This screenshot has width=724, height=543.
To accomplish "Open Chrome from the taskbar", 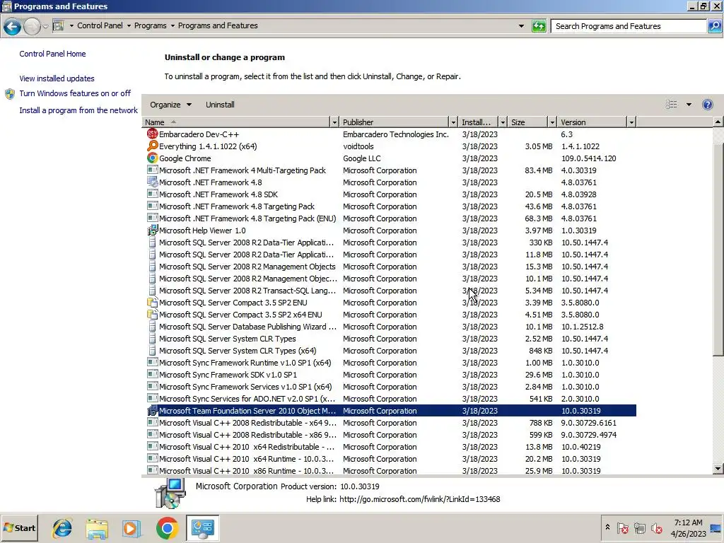I will [167, 527].
